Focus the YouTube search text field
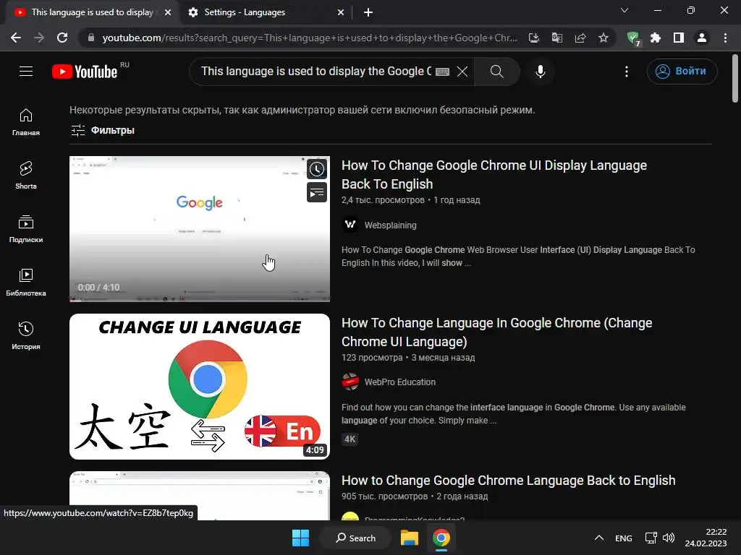741x555 pixels. coord(316,72)
